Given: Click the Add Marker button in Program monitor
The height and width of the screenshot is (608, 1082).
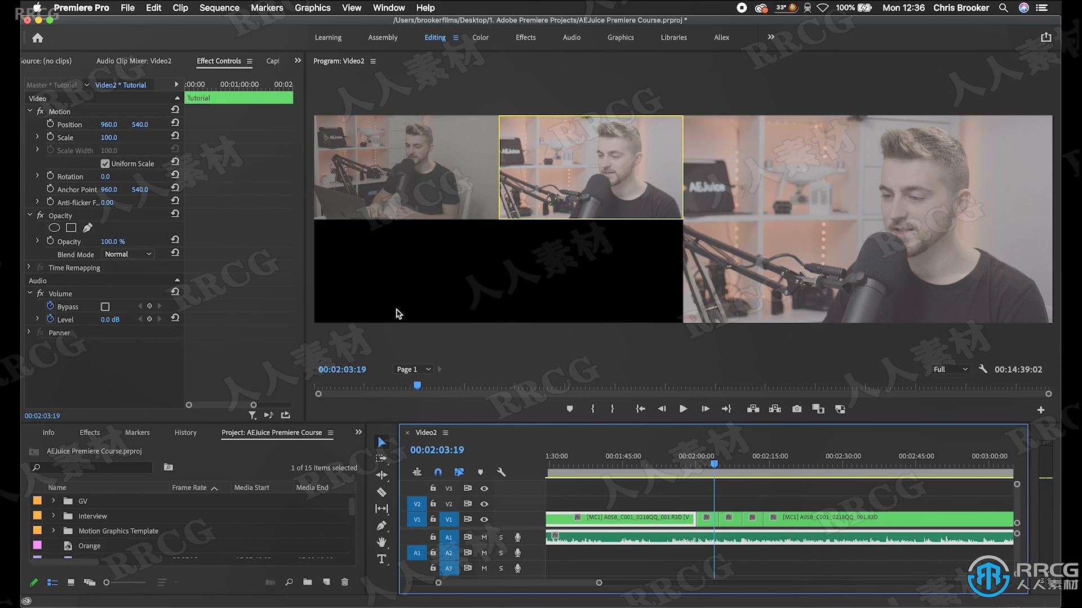Looking at the screenshot, I should tap(570, 409).
